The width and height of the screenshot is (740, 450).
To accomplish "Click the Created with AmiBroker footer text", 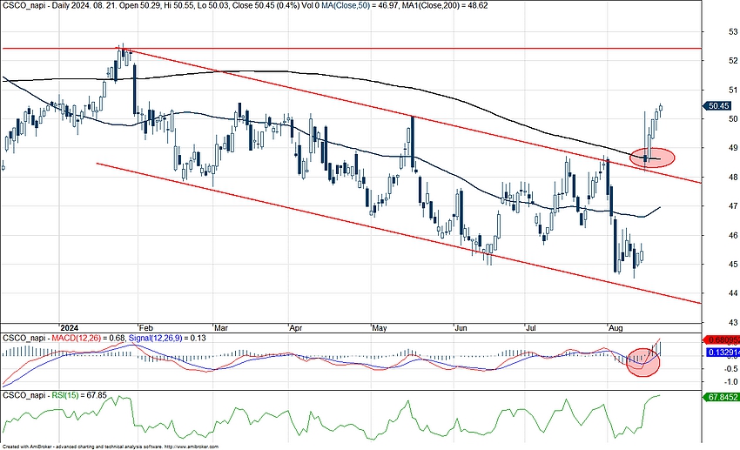I will click(x=110, y=447).
